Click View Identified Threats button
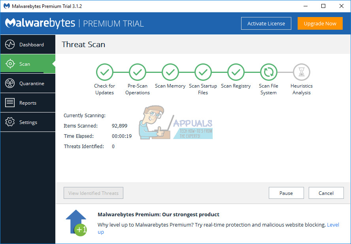The width and height of the screenshot is (351, 244). (93, 193)
